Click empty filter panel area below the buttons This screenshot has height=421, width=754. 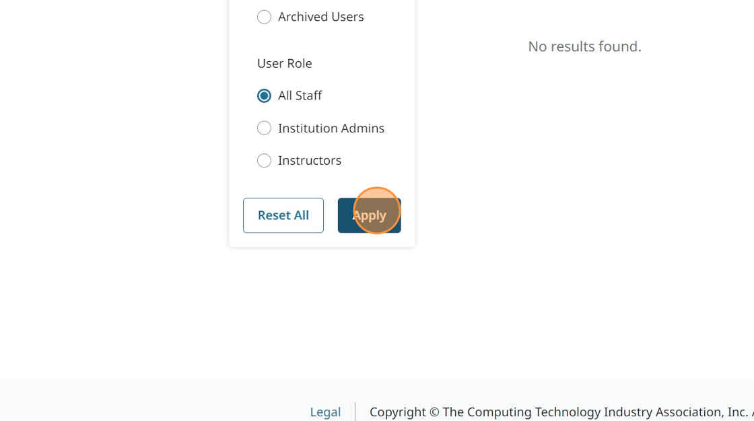(322, 240)
